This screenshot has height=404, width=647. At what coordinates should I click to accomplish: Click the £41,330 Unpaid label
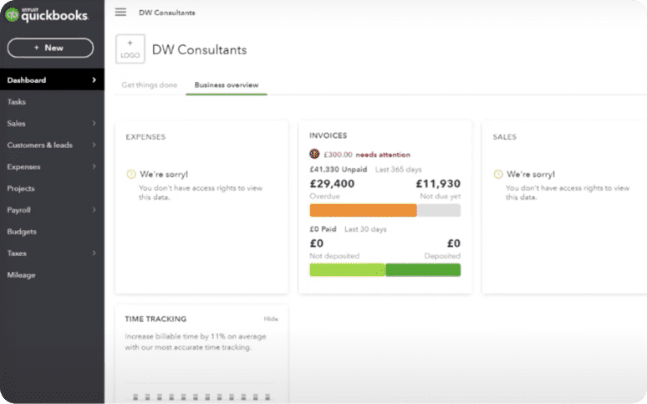[x=339, y=169]
